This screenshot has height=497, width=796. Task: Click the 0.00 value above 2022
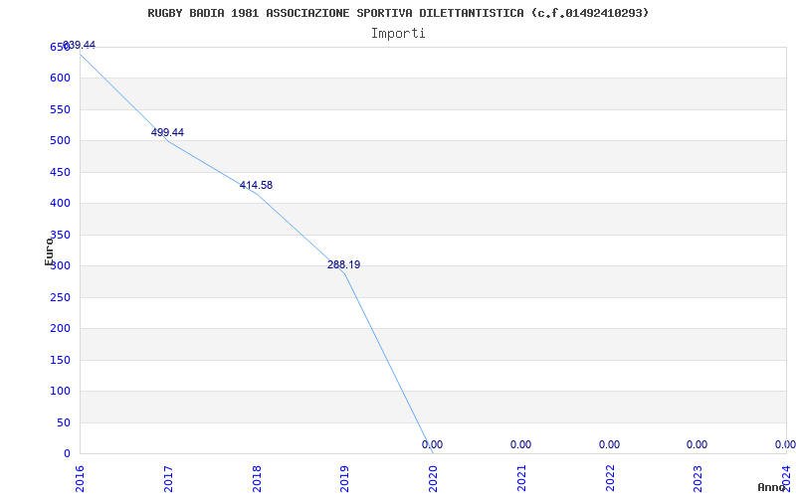point(609,444)
